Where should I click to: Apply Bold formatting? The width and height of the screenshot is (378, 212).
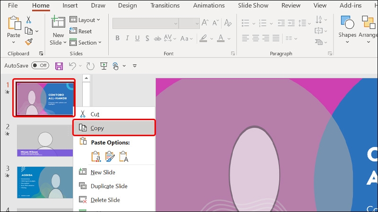pyautogui.click(x=117, y=38)
